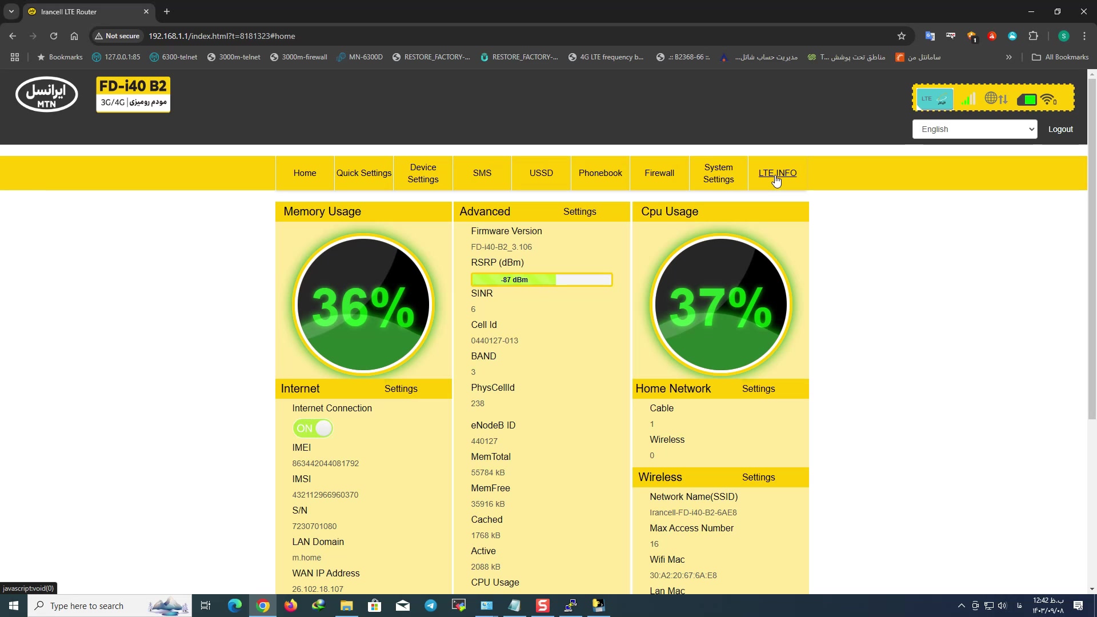Click Cpu Usage 37% gauge
Image resolution: width=1097 pixels, height=617 pixels.
721,305
